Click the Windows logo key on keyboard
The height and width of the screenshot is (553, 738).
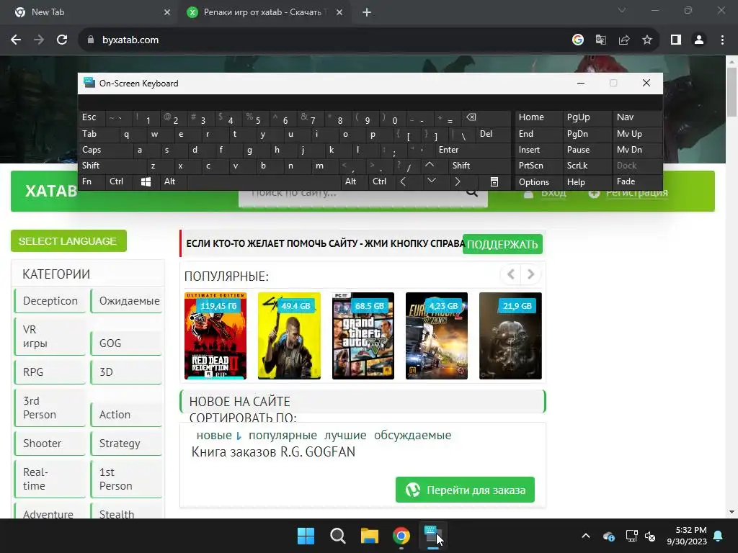[146, 181]
